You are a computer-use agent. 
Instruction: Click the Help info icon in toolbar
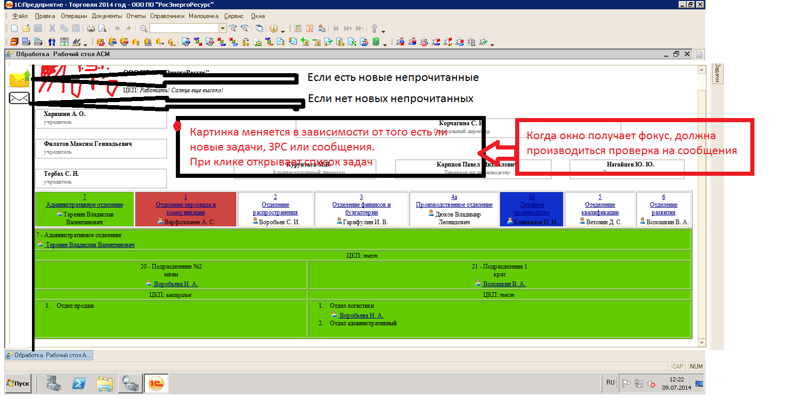click(x=274, y=29)
